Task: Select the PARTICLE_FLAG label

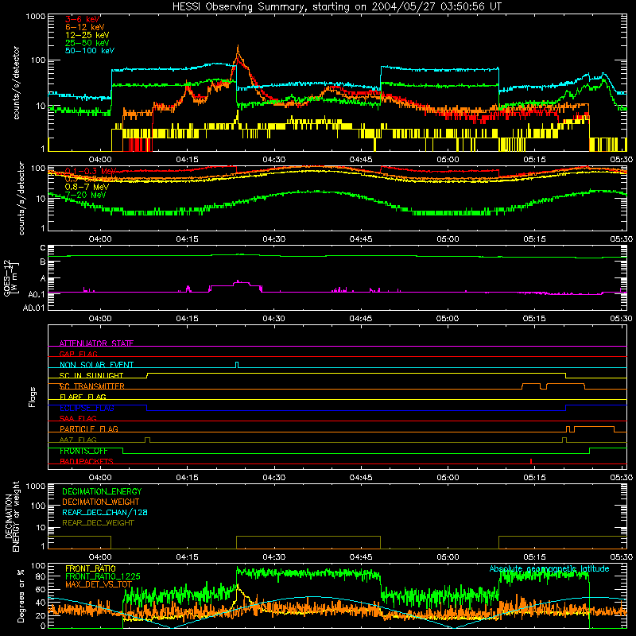Action: 89,429
